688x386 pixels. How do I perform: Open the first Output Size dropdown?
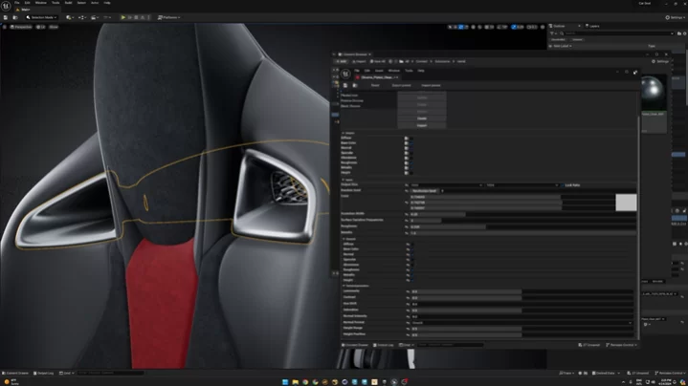pos(447,185)
